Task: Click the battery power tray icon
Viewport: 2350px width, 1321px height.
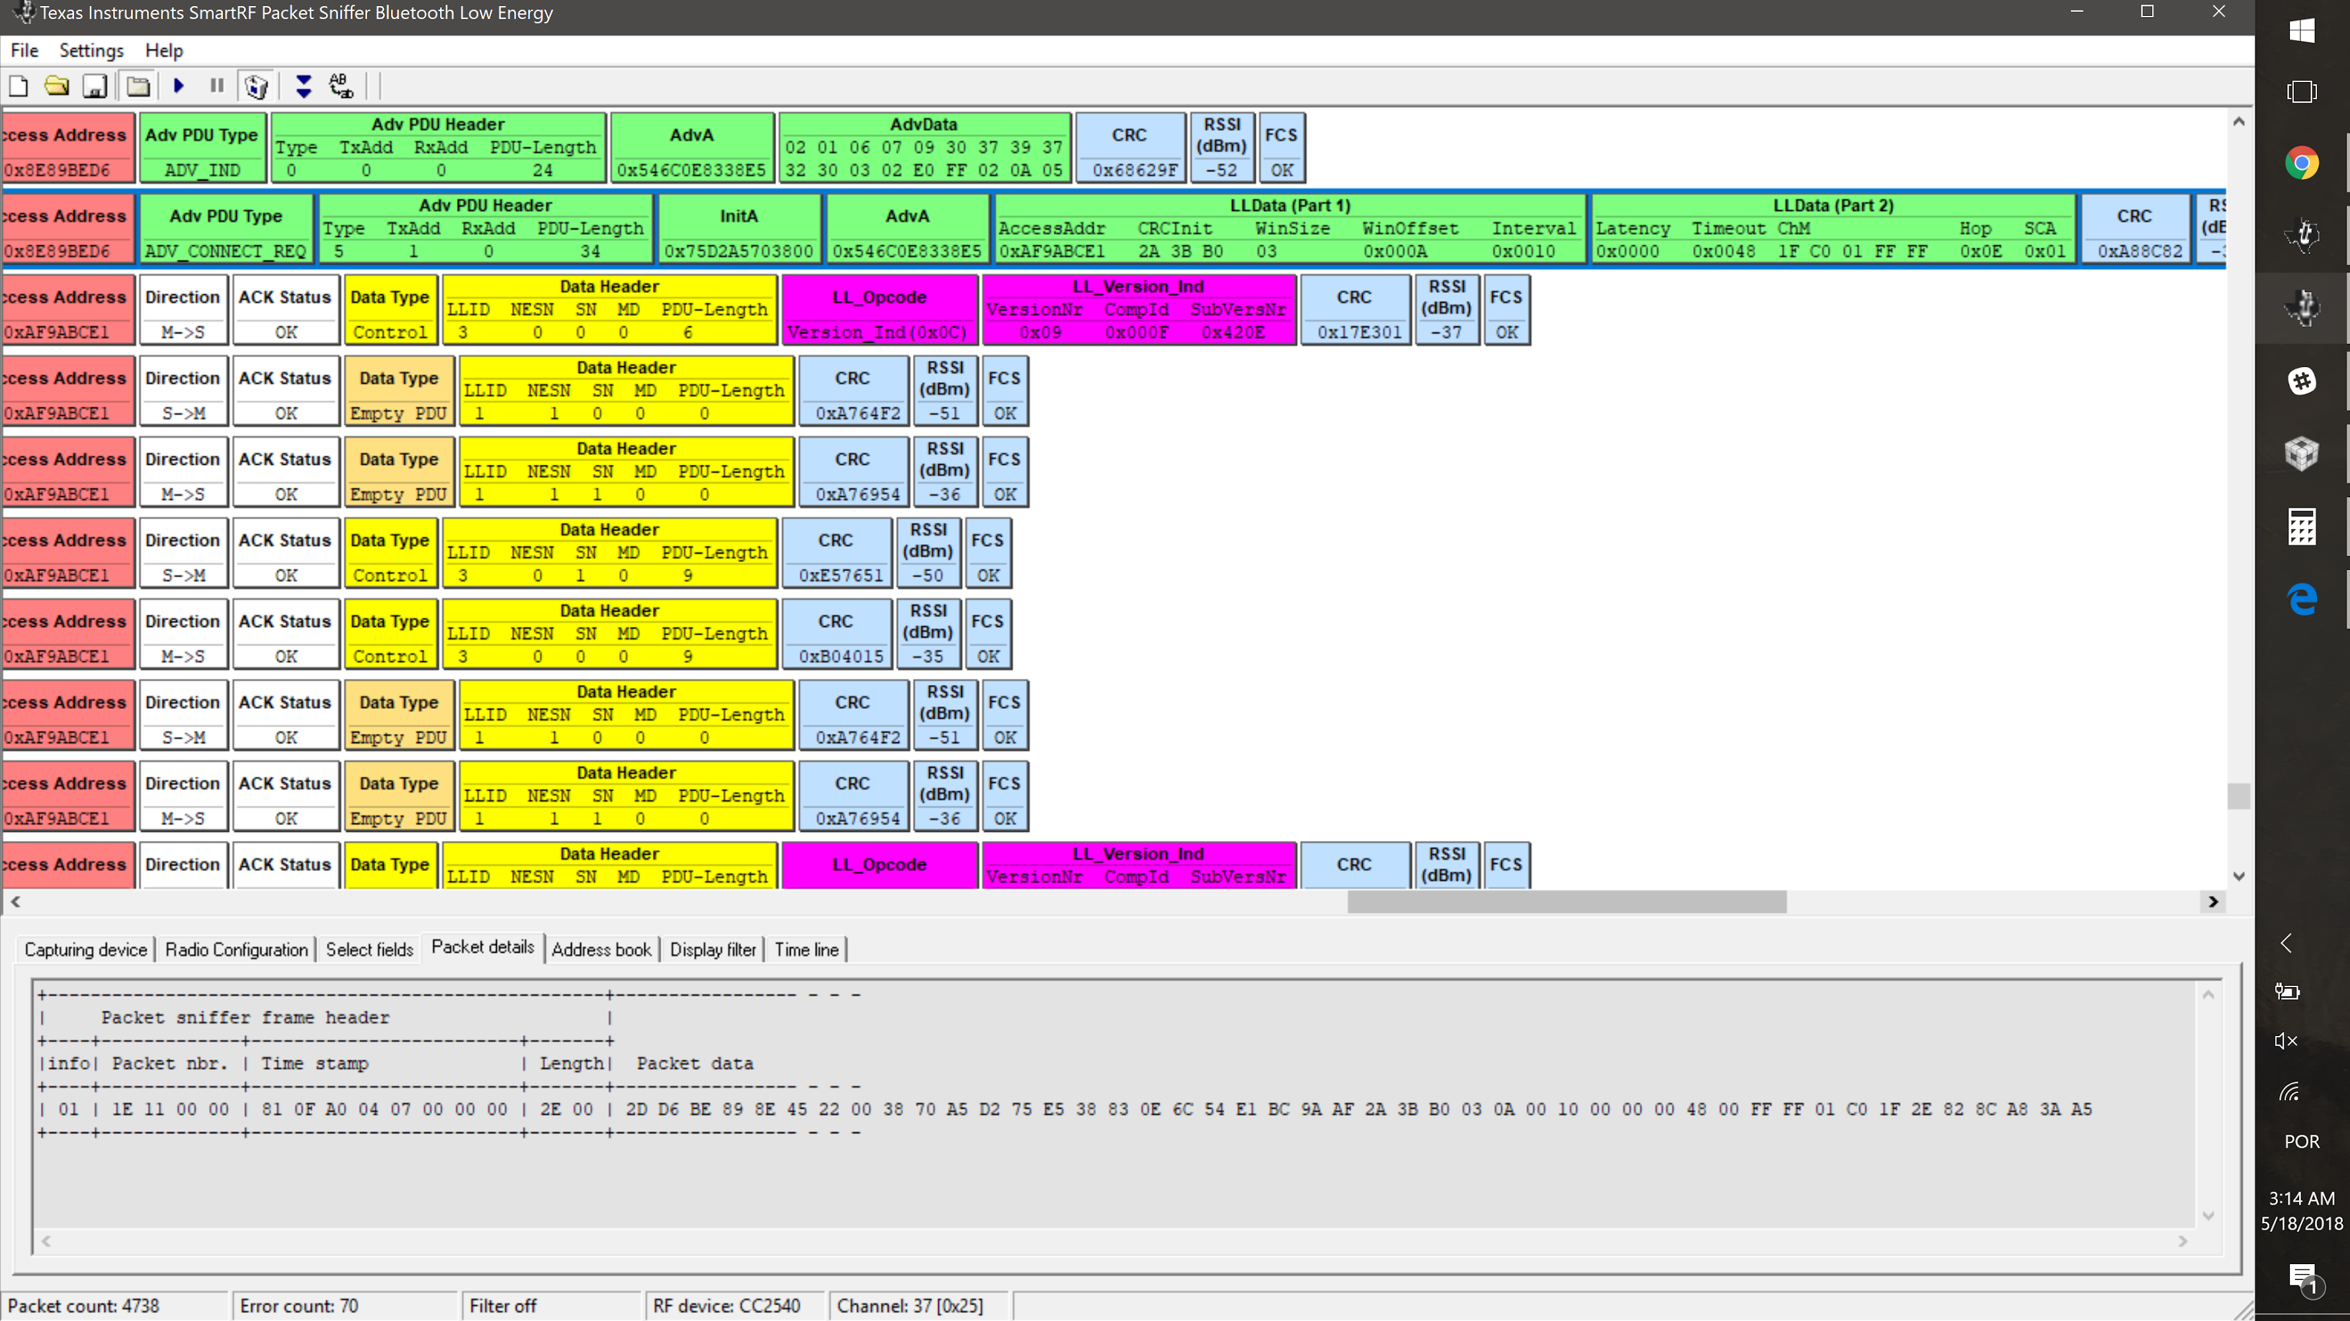Action: pos(2287,992)
